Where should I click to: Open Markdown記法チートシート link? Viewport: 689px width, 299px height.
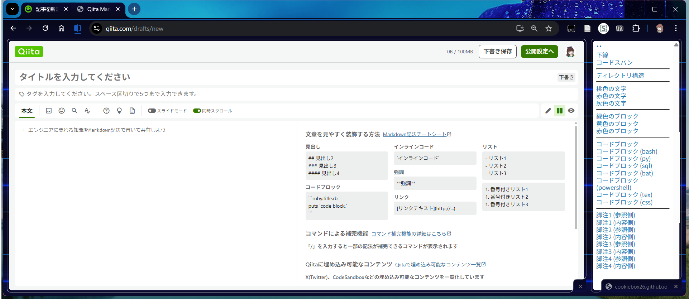point(417,134)
